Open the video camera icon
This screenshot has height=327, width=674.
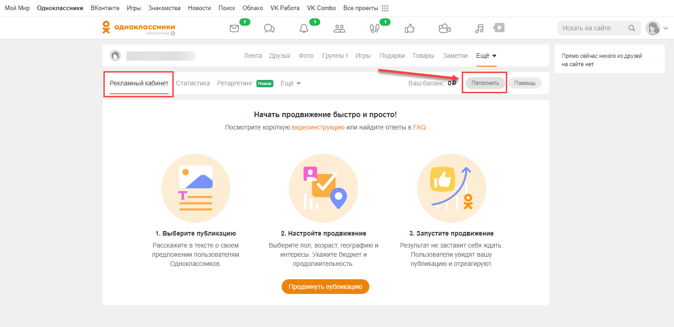click(444, 28)
